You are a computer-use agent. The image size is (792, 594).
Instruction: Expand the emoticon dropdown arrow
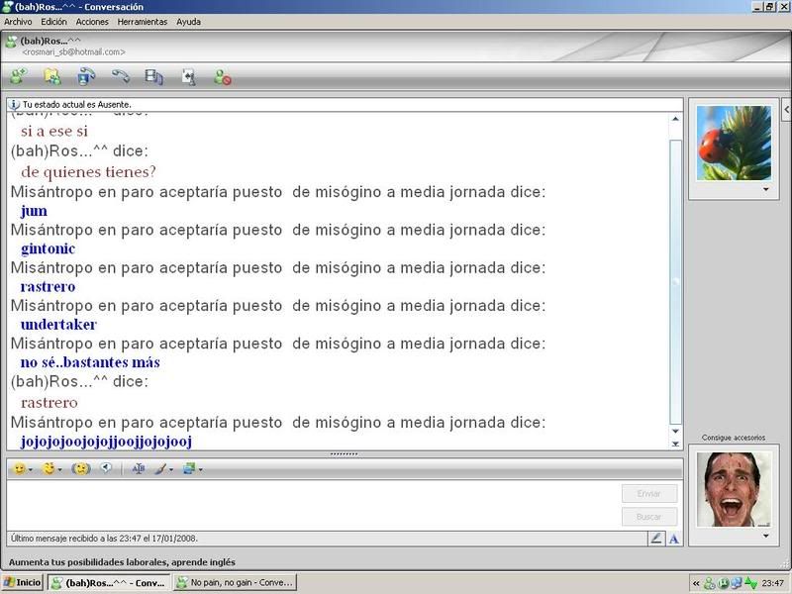[31, 470]
